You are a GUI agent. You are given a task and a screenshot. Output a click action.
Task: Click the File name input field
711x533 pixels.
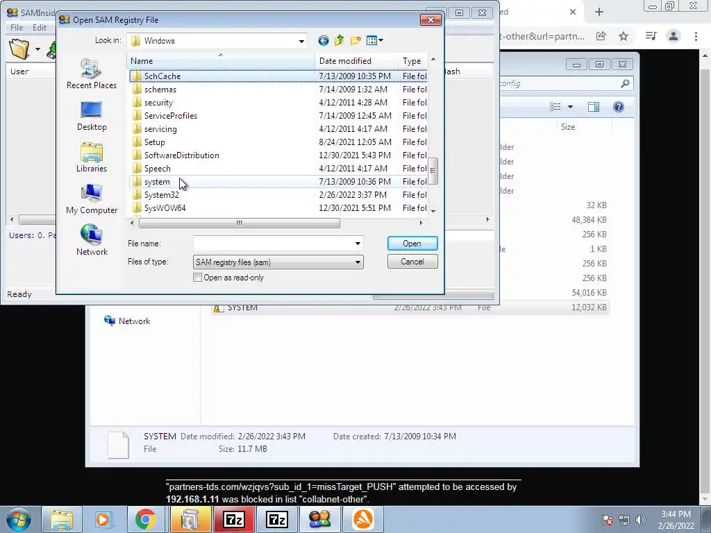tap(274, 244)
